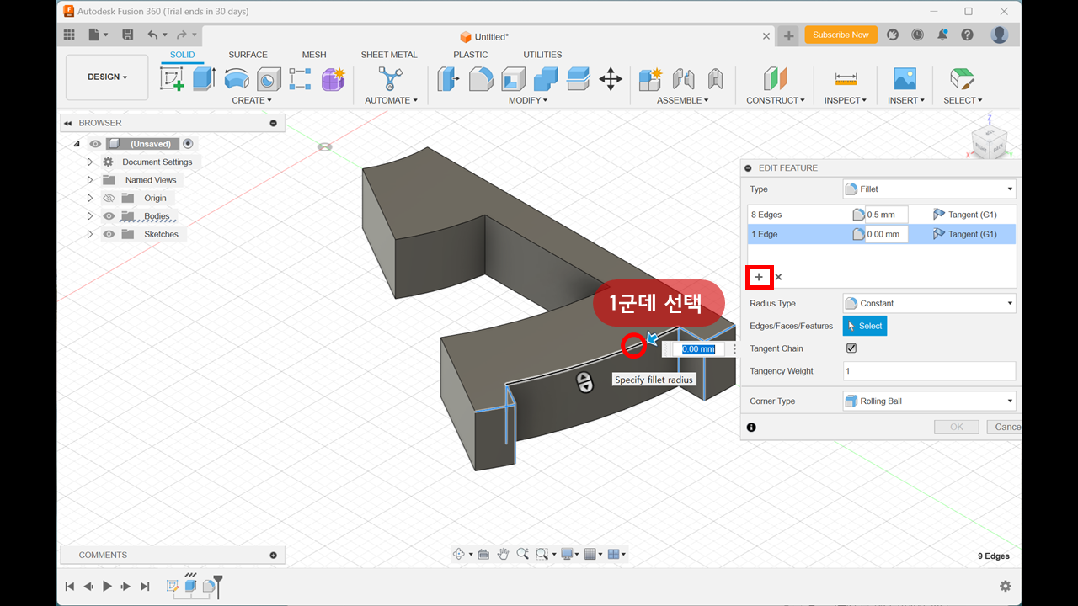Open the data panel grid icon

tap(69, 35)
